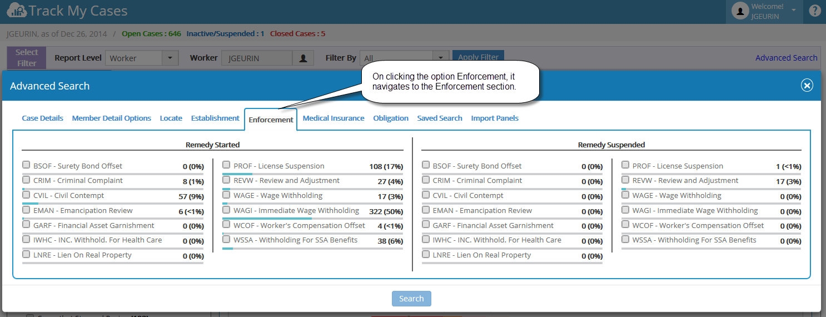826x317 pixels.
Task: Check CRIM Criminal Complaint under Remedy Started
Action: [26, 180]
